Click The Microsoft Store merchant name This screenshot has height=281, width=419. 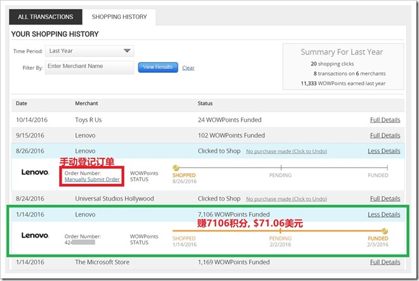pyautogui.click(x=102, y=263)
